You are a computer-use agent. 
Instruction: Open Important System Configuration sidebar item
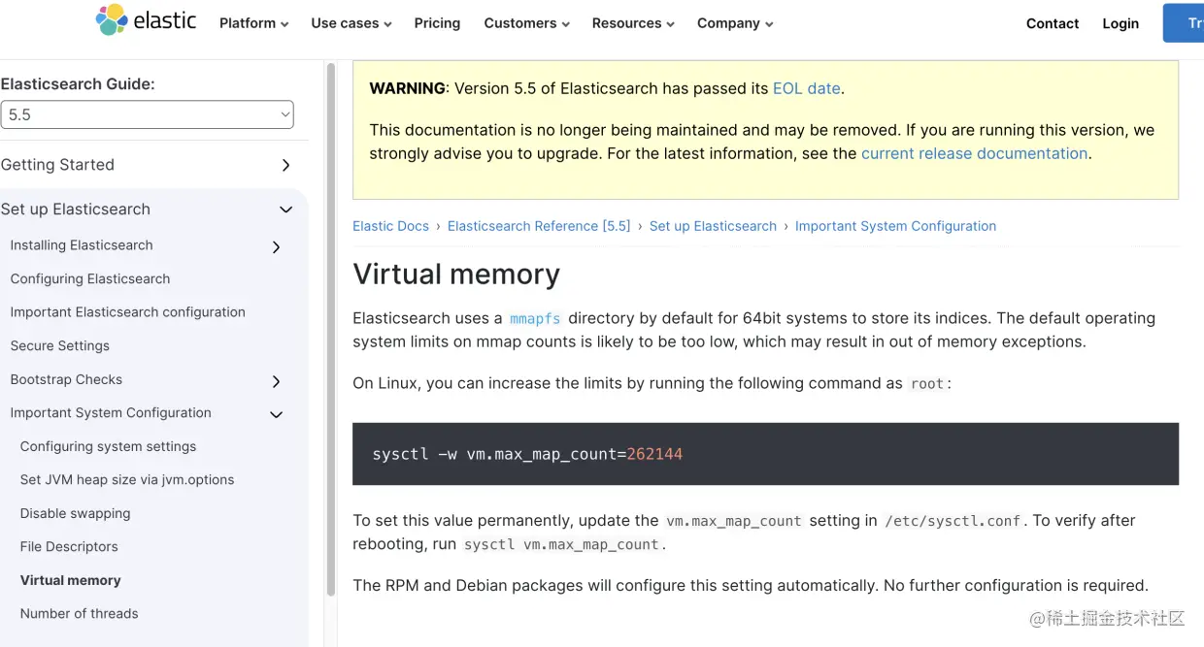[111, 412]
